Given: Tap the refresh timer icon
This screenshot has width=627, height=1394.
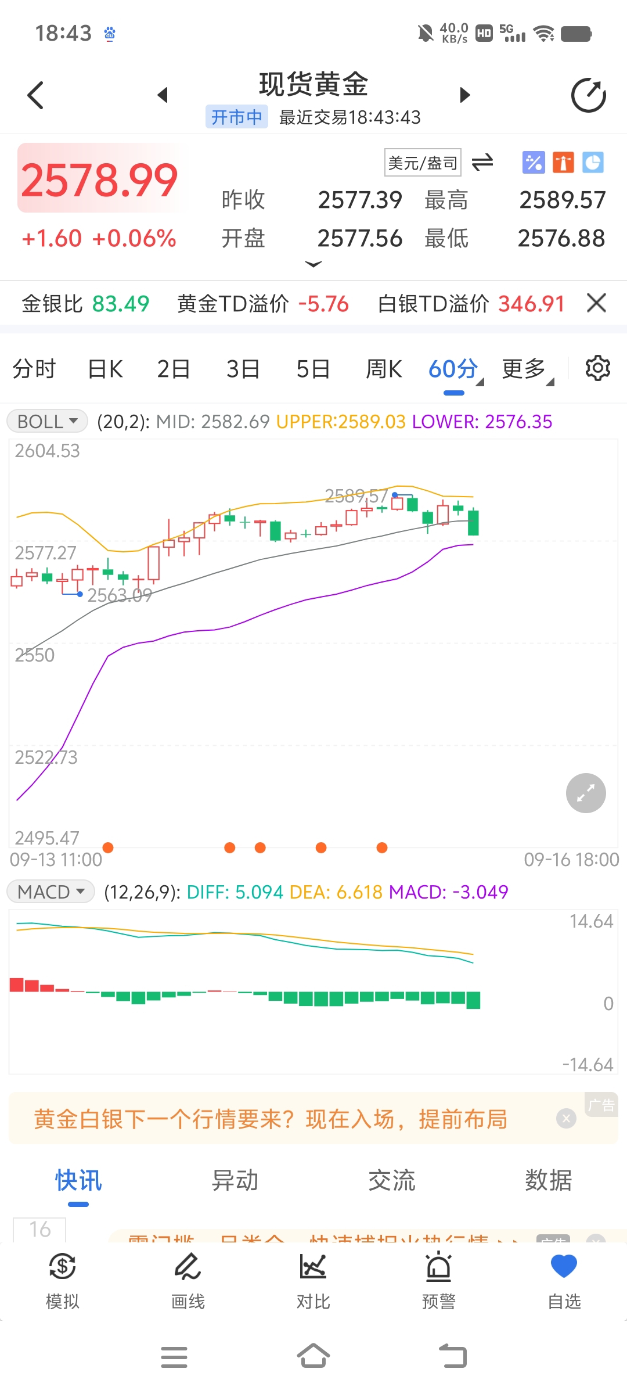Looking at the screenshot, I should point(588,95).
